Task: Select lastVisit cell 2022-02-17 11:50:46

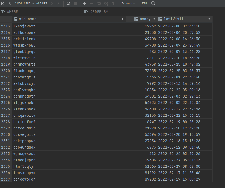Action: click(x=185, y=173)
